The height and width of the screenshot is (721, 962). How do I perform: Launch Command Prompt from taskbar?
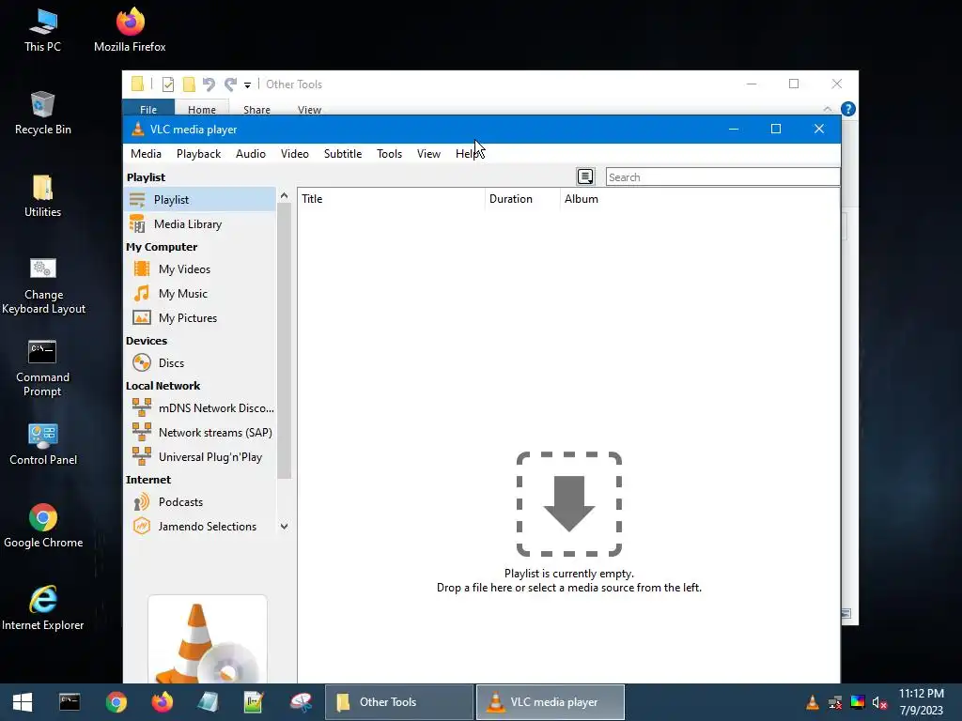[x=70, y=702]
